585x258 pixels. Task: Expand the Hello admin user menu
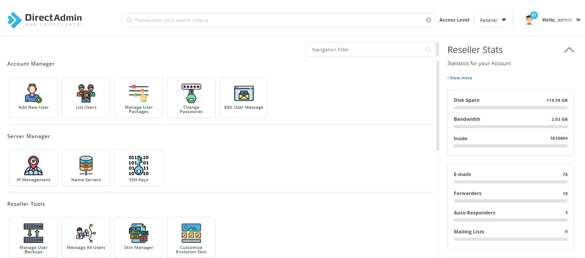point(561,20)
